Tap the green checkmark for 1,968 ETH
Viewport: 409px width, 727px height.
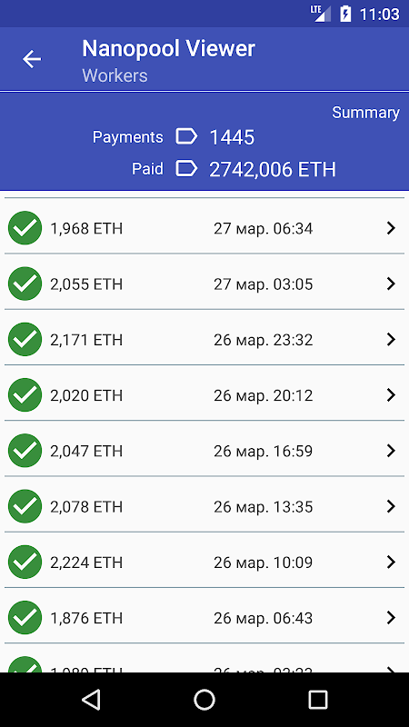pyautogui.click(x=25, y=228)
